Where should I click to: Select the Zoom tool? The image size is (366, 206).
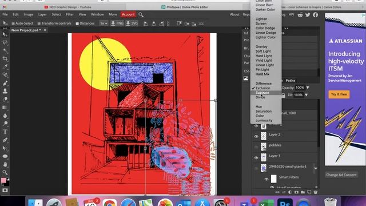[x=5, y=172]
